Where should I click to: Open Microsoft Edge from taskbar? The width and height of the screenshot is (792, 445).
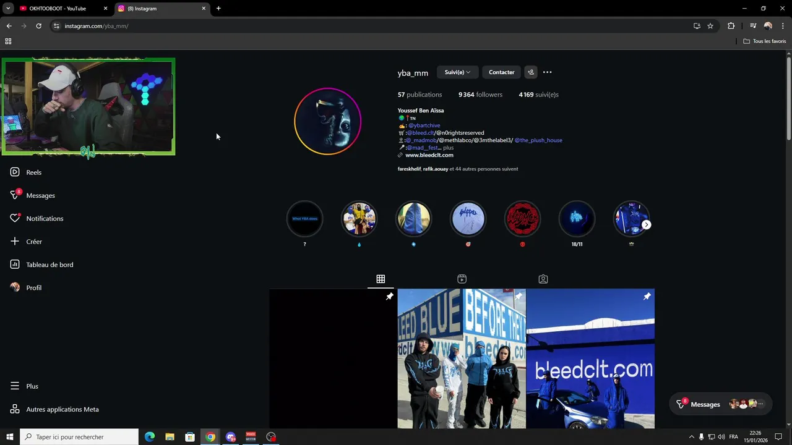(150, 437)
